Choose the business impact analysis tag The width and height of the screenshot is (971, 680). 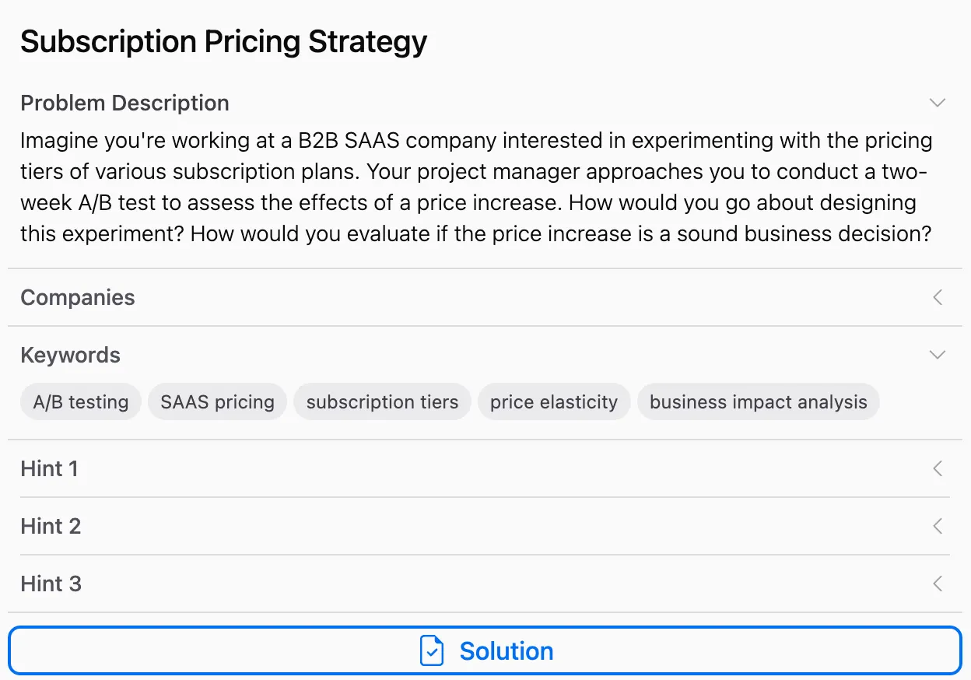[758, 402]
